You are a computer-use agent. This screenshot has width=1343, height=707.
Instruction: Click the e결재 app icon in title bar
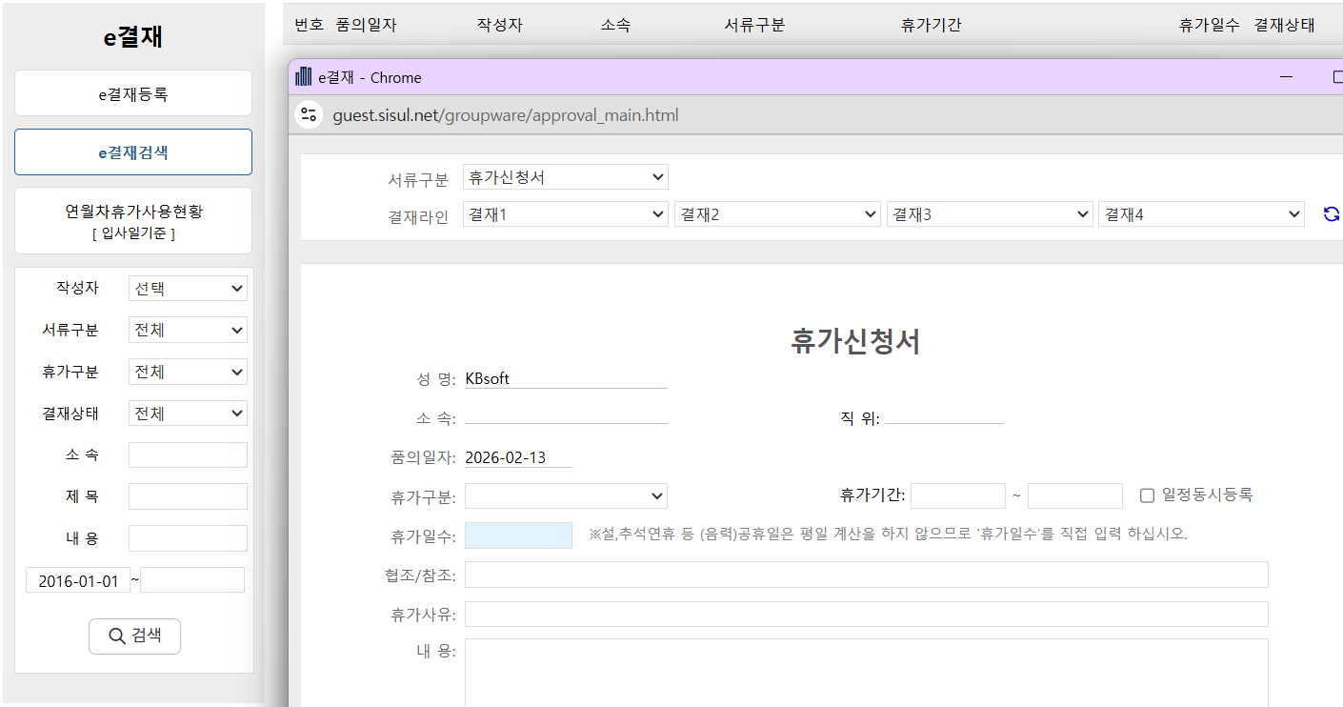(x=304, y=77)
